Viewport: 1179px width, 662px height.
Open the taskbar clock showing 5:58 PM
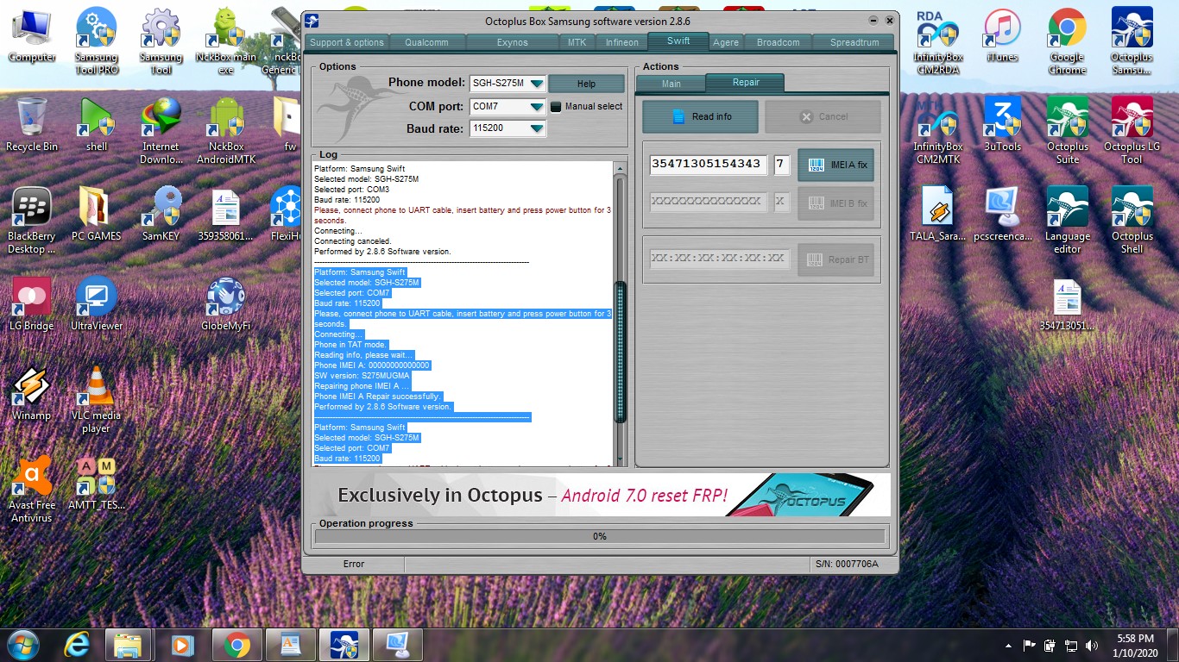coord(1135,645)
